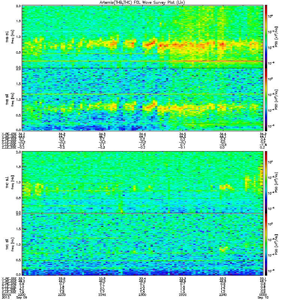The image size is (281, 300).
Task: Click the 1.0 frequency tick on the THB B∥ panel
Action: pos(18,99)
